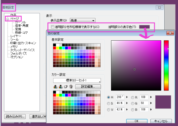Collapse the ページ tree node expander
The width and height of the screenshot is (178, 126).
point(8,19)
